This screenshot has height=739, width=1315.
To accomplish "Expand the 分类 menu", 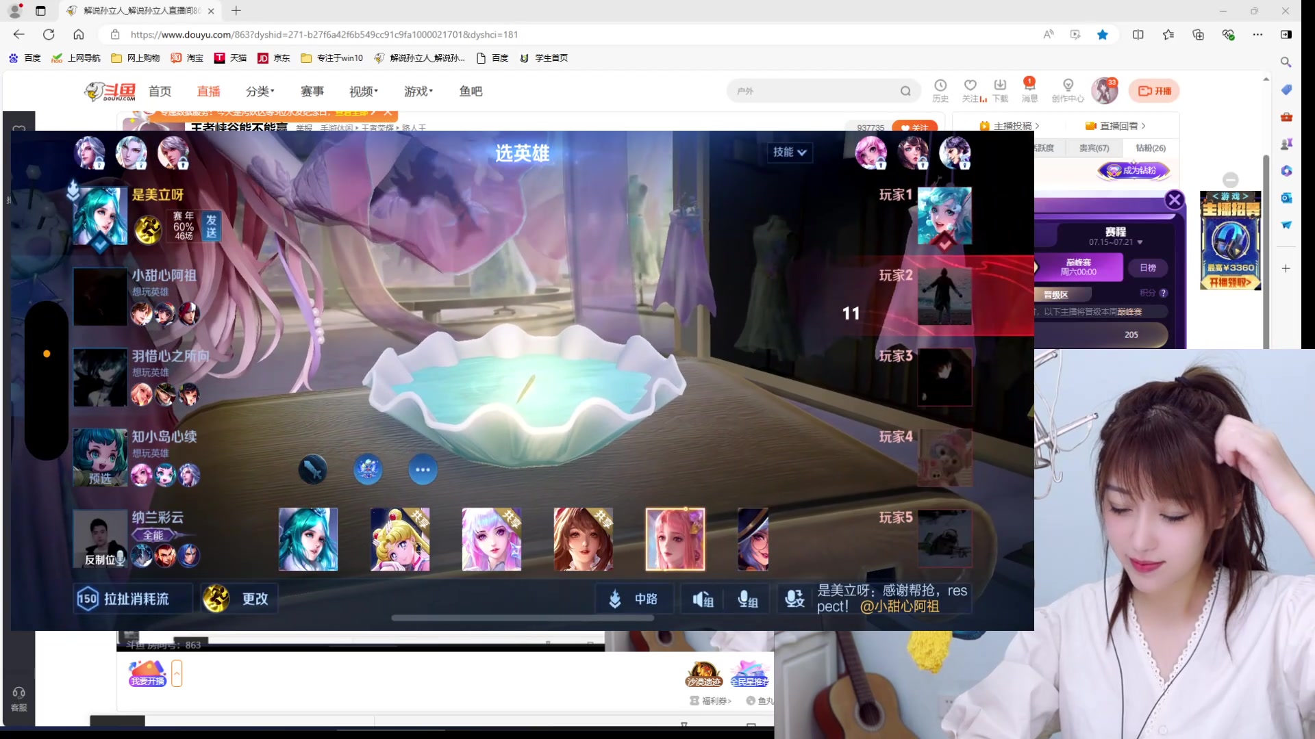I will coord(260,91).
